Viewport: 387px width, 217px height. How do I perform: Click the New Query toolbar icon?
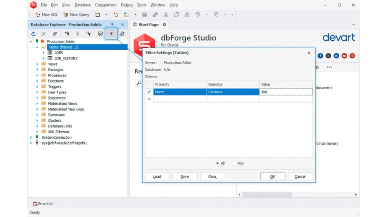(x=76, y=14)
